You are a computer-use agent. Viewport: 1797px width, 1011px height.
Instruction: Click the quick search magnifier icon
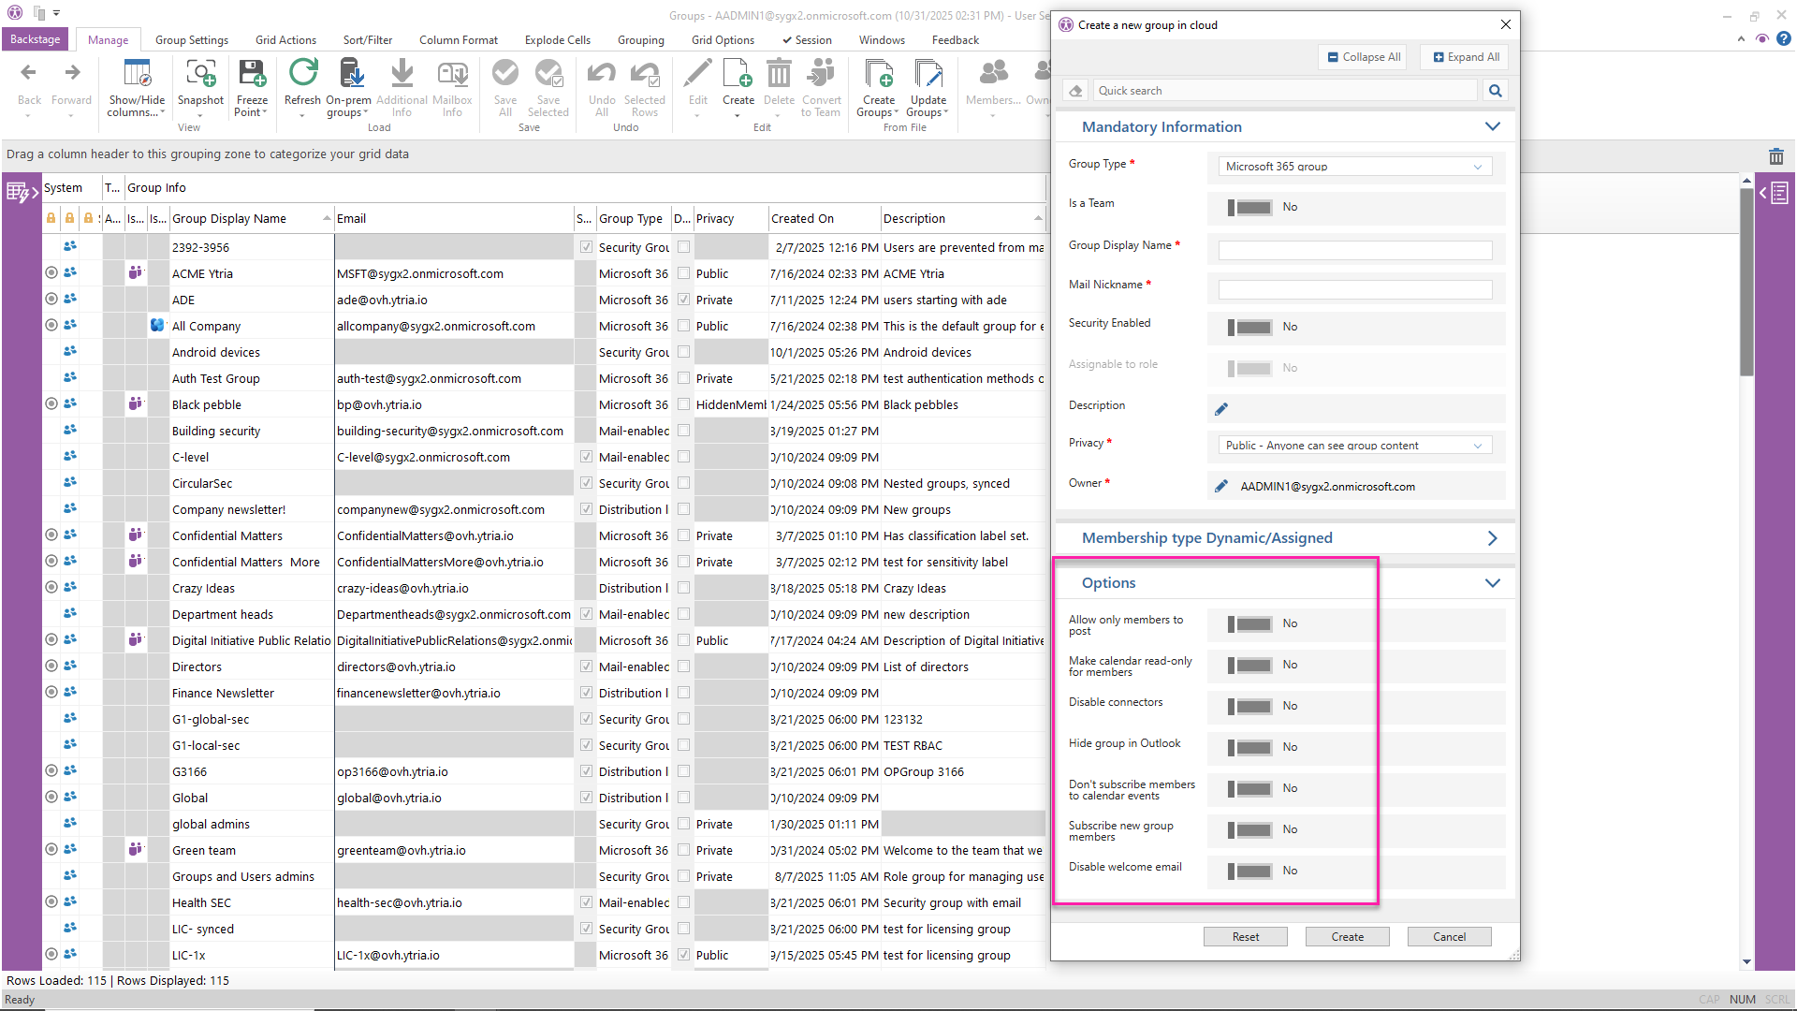click(x=1495, y=91)
